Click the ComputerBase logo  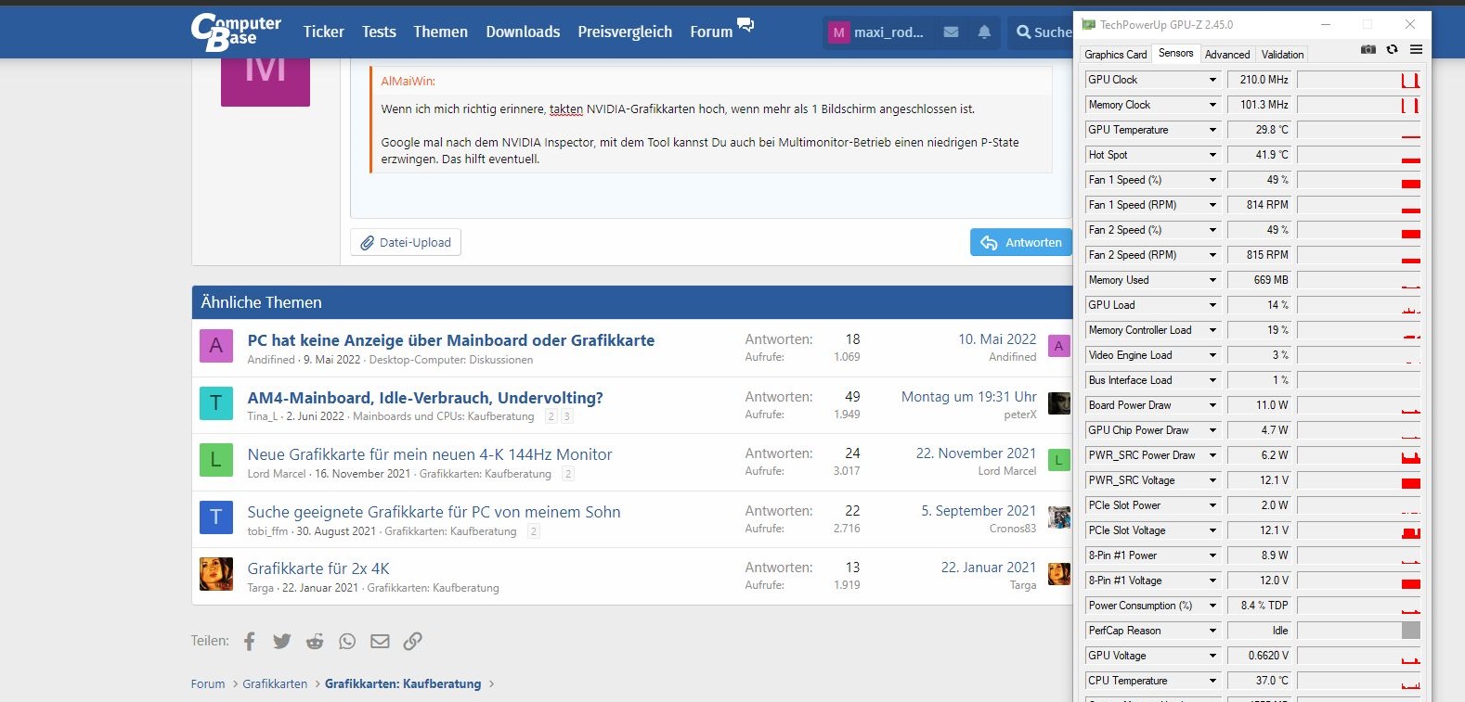236,32
